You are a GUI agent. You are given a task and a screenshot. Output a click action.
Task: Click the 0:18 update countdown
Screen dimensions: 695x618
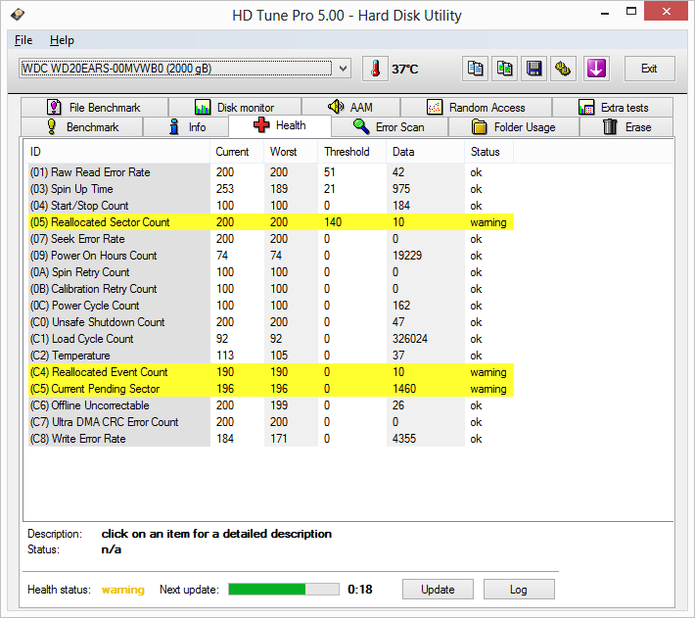(x=360, y=590)
